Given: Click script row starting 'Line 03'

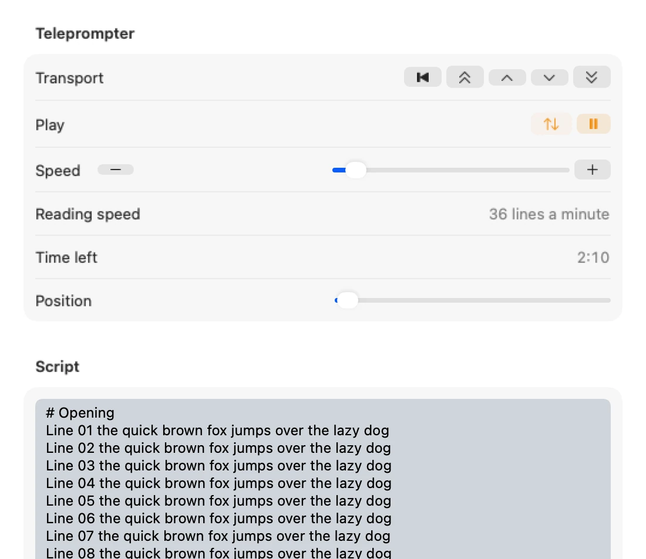Looking at the screenshot, I should (x=218, y=466).
